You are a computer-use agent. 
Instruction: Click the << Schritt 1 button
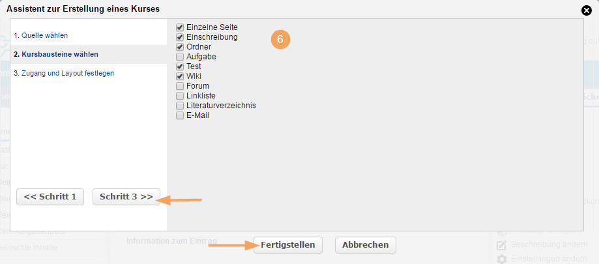[x=50, y=197]
